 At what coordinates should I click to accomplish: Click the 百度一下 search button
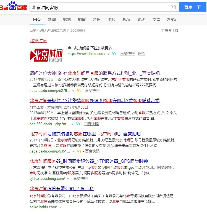coord(193,7)
